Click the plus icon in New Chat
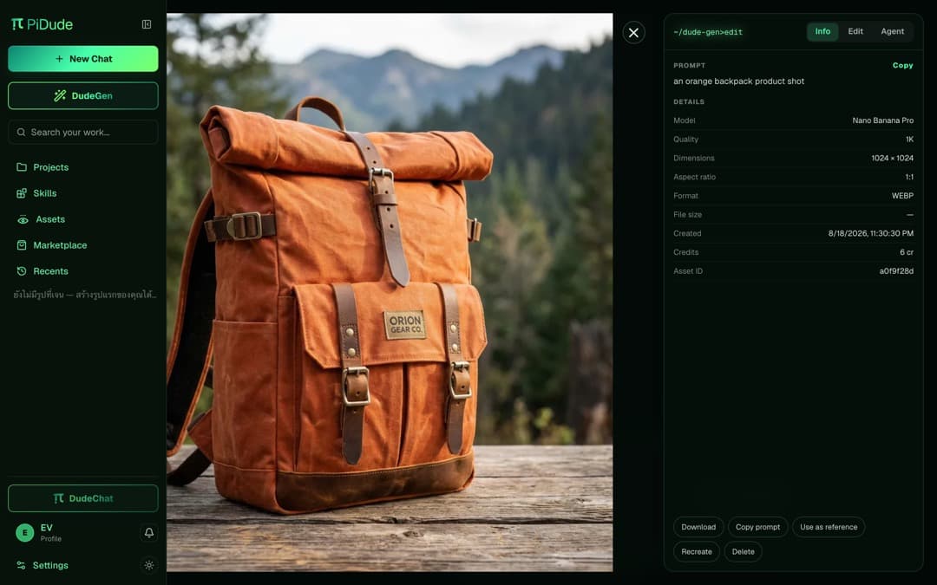937x585 pixels. click(59, 59)
